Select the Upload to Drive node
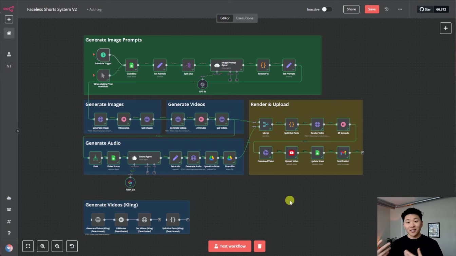Image resolution: width=456 pixels, height=256 pixels. coord(211,158)
